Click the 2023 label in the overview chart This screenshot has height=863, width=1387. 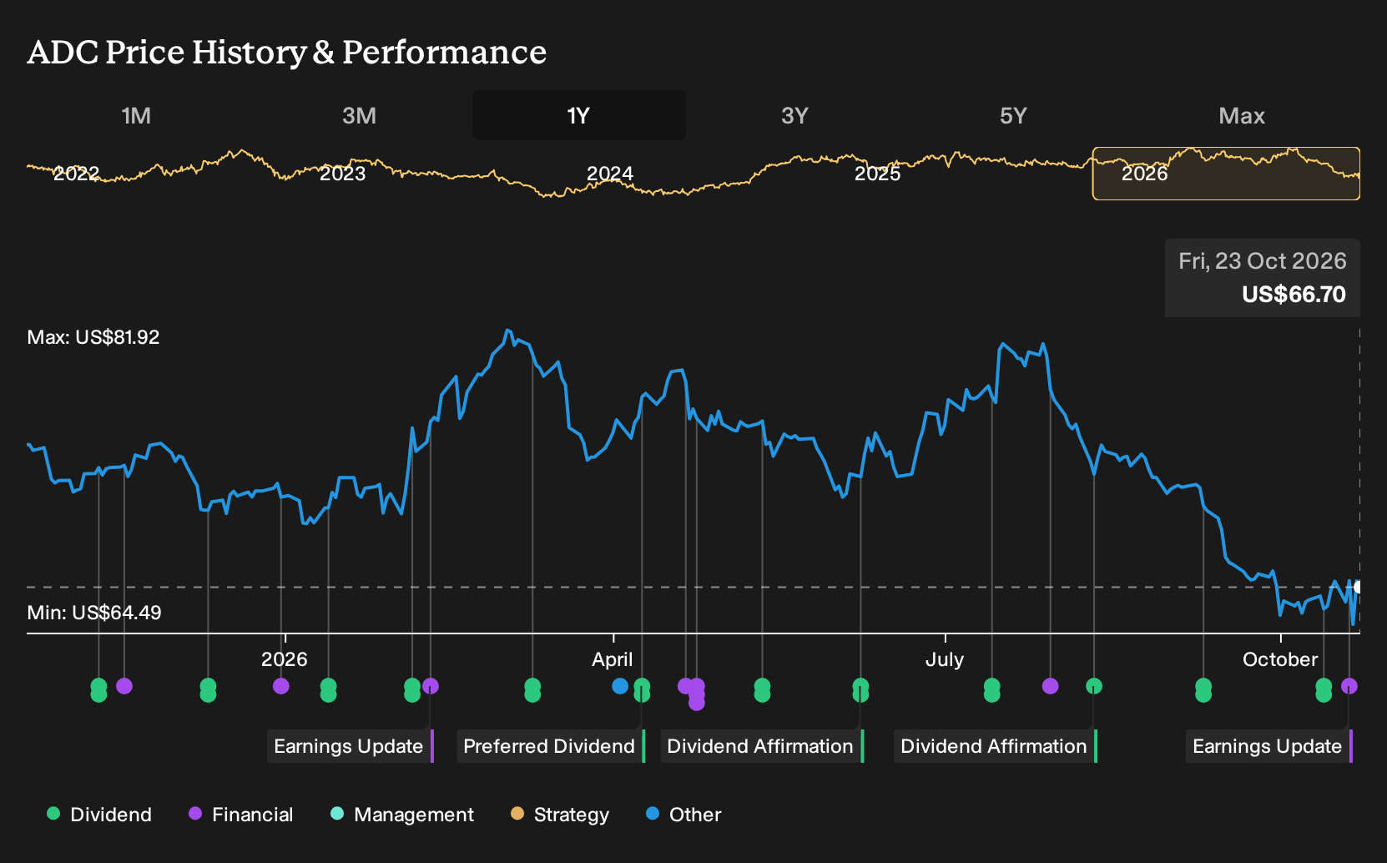(343, 174)
